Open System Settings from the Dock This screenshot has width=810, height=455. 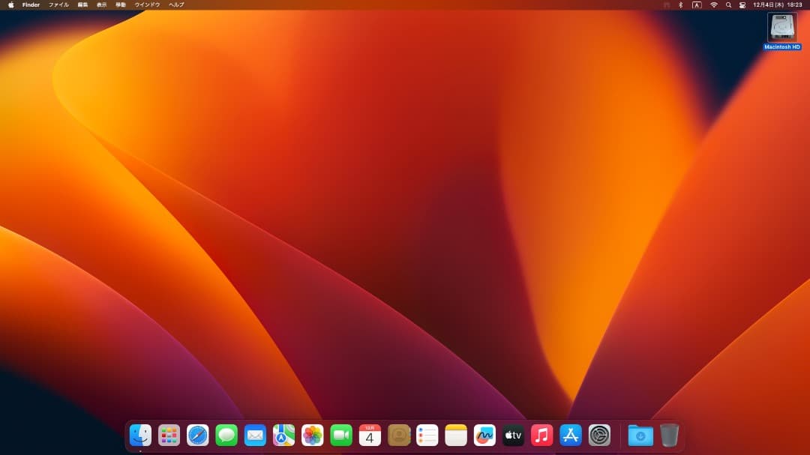pos(600,435)
